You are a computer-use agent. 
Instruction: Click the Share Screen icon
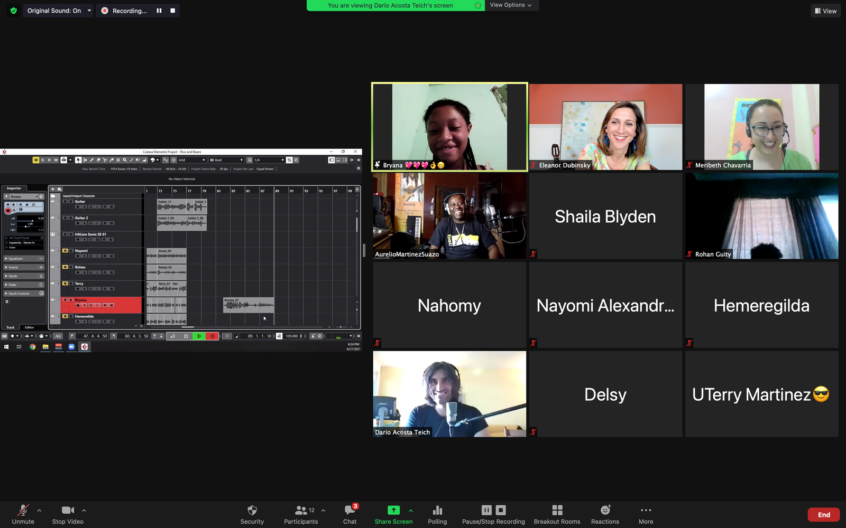coord(393,510)
